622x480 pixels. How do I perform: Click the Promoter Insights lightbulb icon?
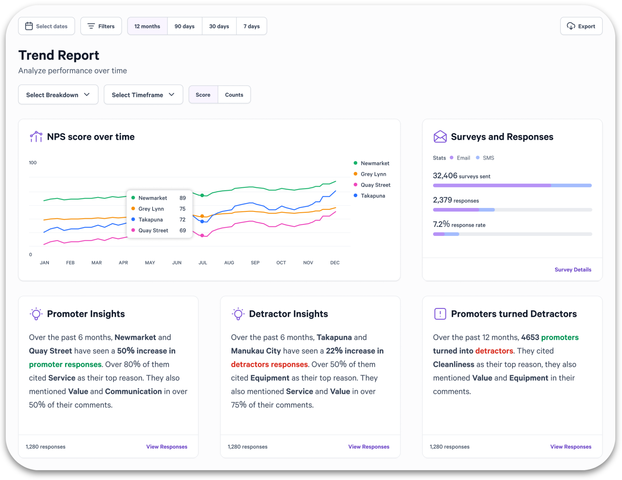[36, 313]
